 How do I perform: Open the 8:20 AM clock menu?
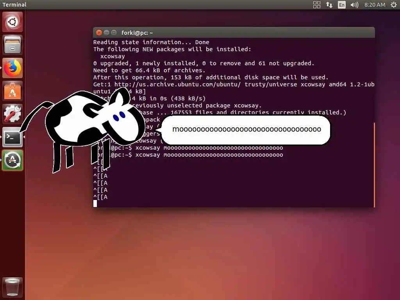click(375, 5)
